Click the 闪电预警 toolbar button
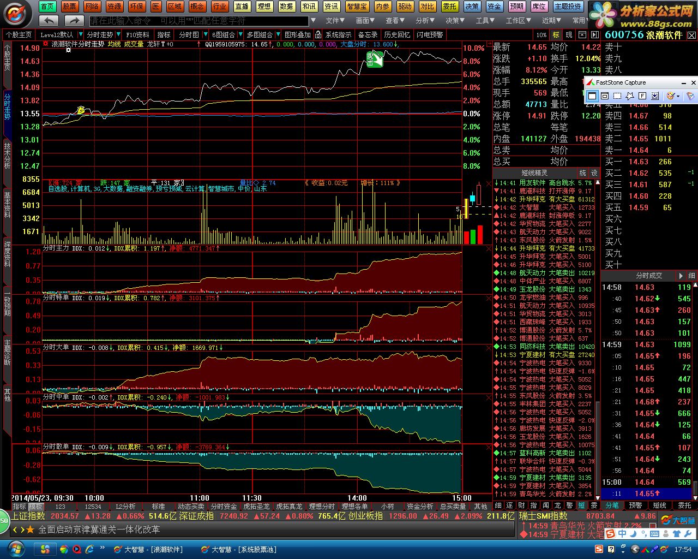This screenshot has height=559, width=698. pos(430,35)
